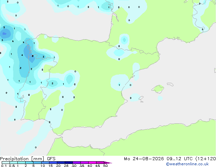216x167 pixels.
Task: Select the 5 mm legend color swatch
Action: click(x=37, y=163)
